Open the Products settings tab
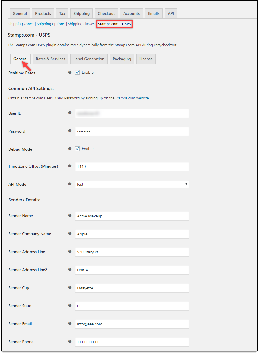The width and height of the screenshot is (259, 354). click(x=43, y=13)
